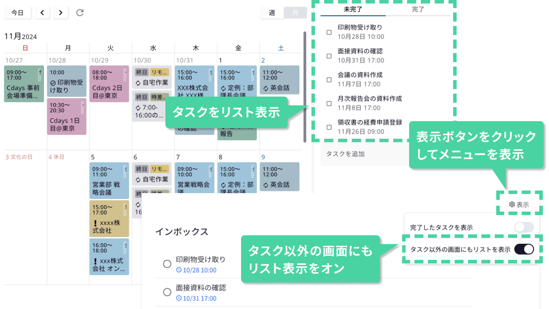Click the 表示 settings gear button

click(x=519, y=205)
